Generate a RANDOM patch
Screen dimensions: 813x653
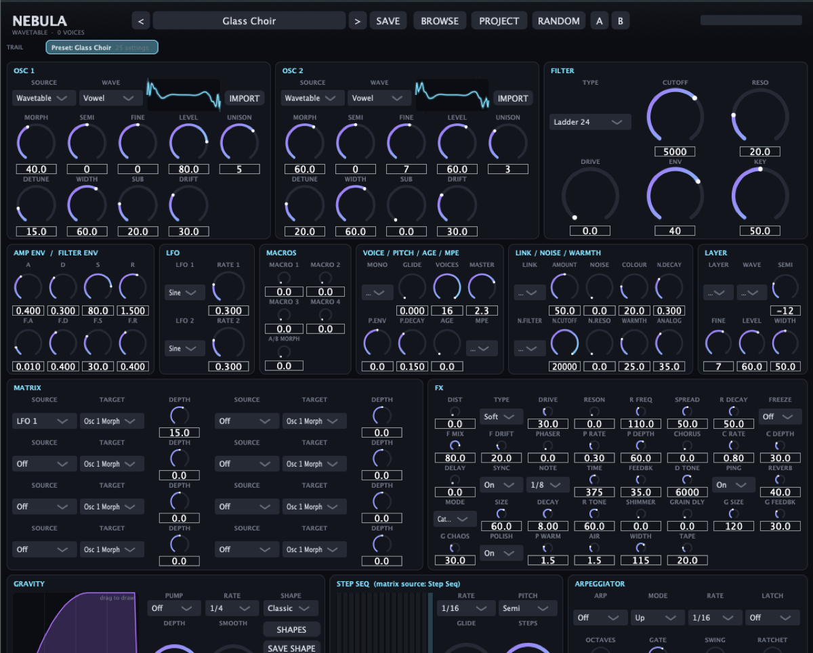559,21
